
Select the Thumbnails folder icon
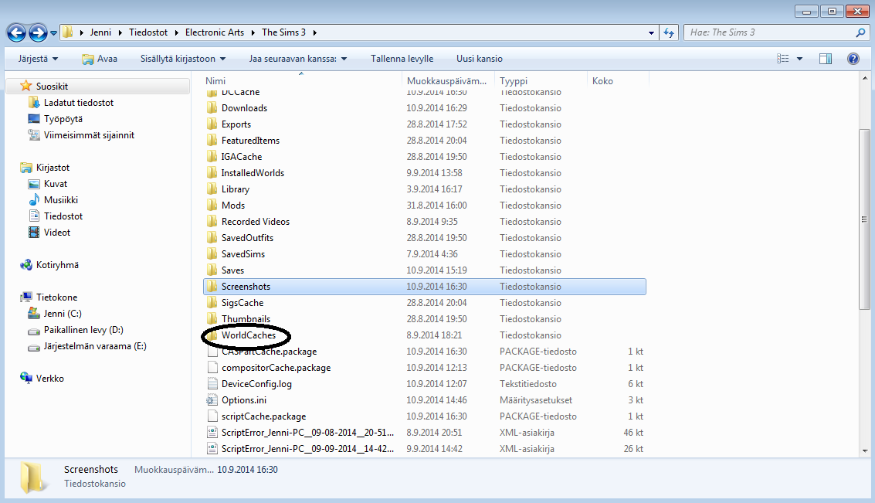pyautogui.click(x=212, y=318)
